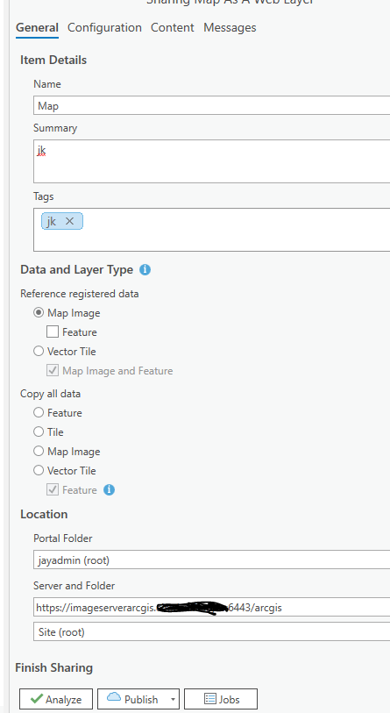Image resolution: width=390 pixels, height=713 pixels.
Task: Open the Site (root) folder dropdown
Action: (x=211, y=631)
